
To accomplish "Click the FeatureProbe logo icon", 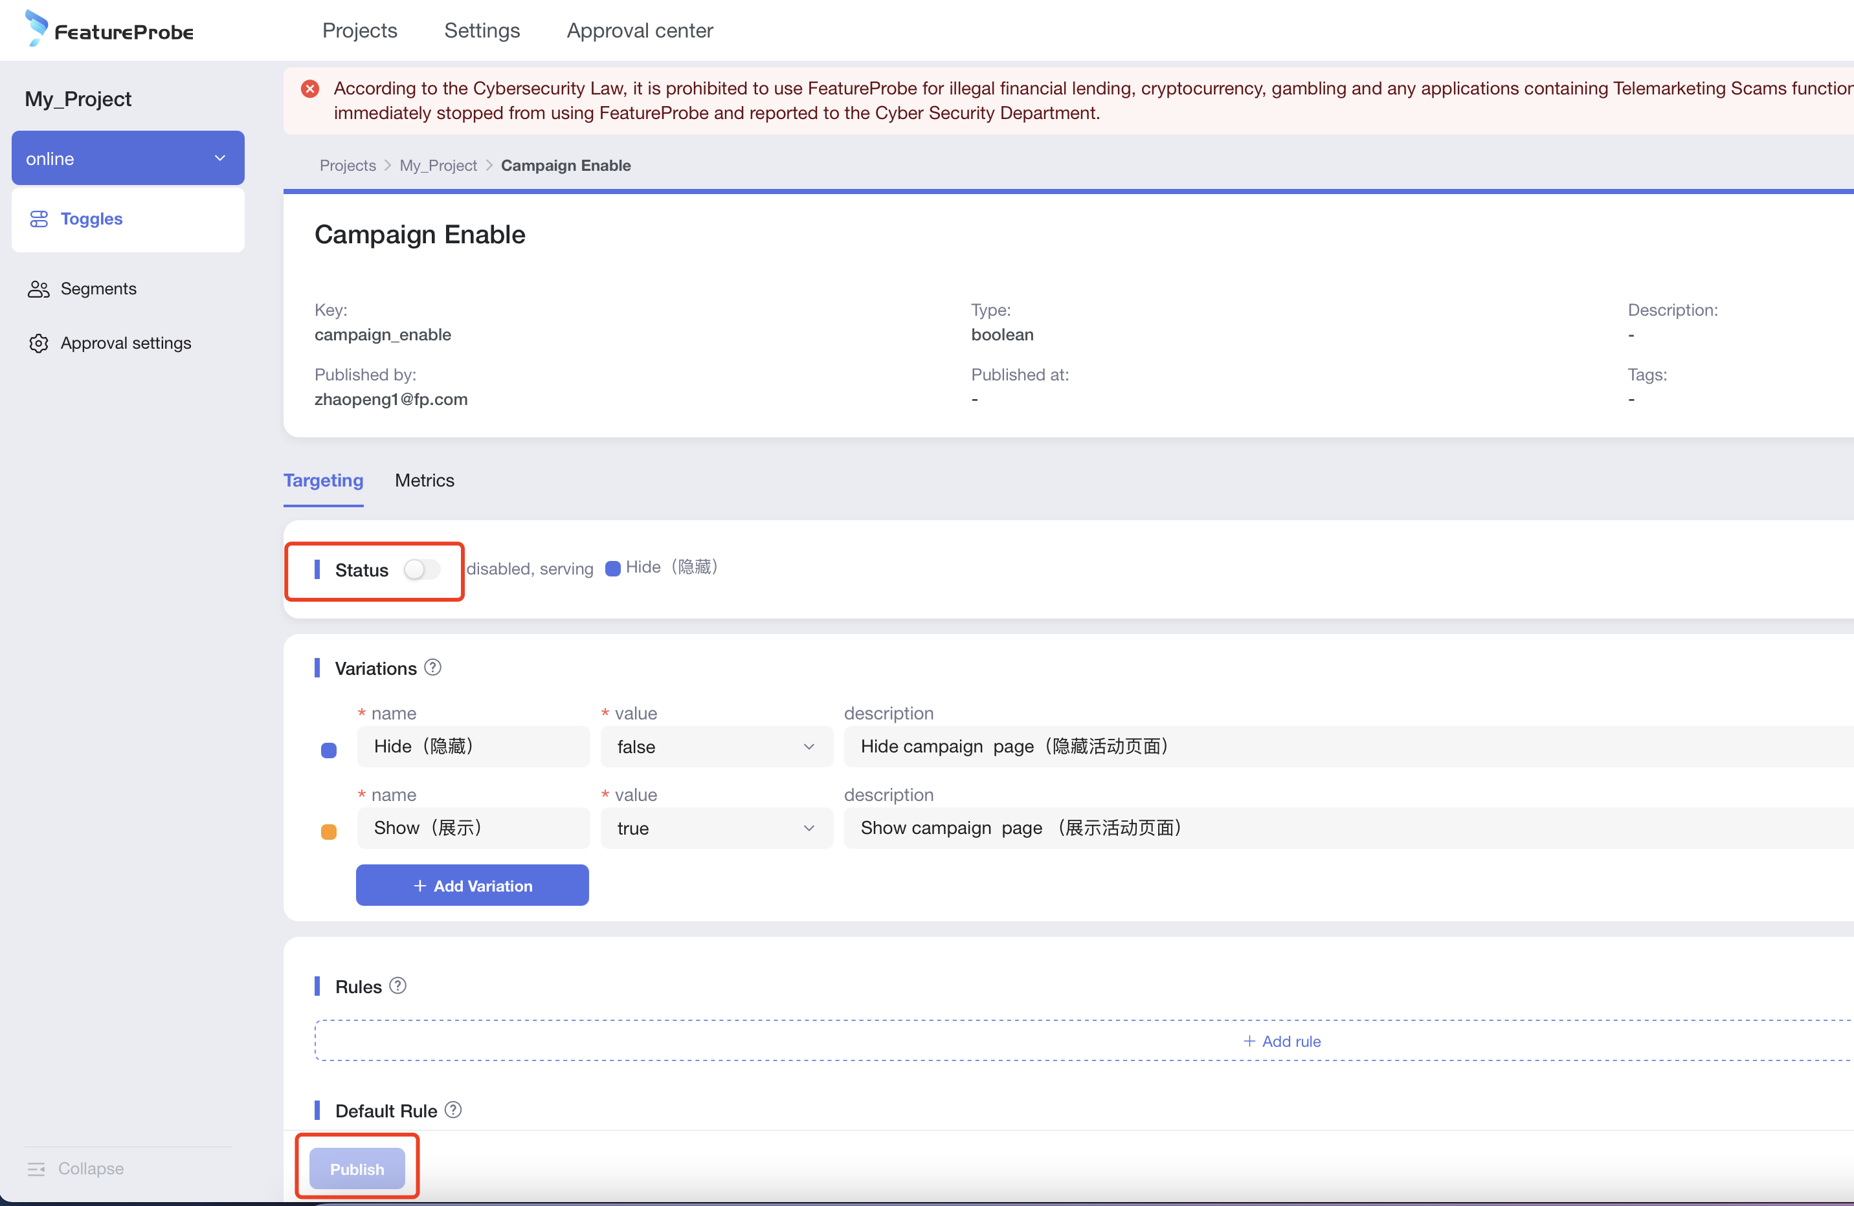I will tap(36, 28).
